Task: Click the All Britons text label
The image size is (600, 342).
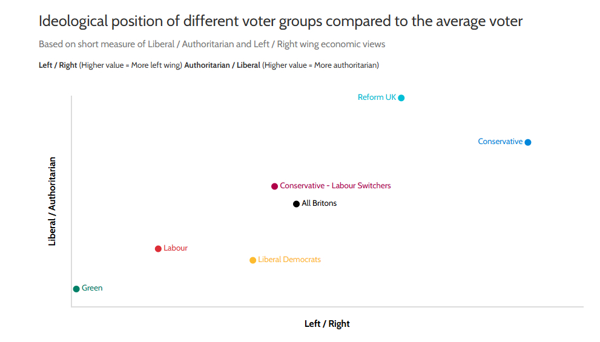Action: [319, 203]
